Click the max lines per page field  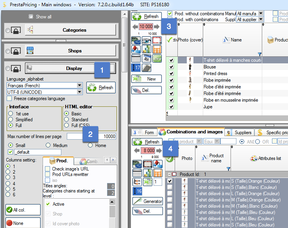[91, 136]
